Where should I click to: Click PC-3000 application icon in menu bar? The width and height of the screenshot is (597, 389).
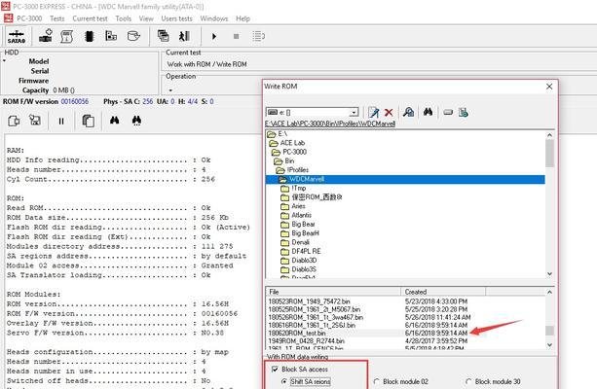click(x=8, y=18)
